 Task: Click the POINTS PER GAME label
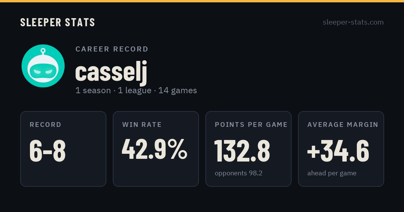click(x=251, y=125)
